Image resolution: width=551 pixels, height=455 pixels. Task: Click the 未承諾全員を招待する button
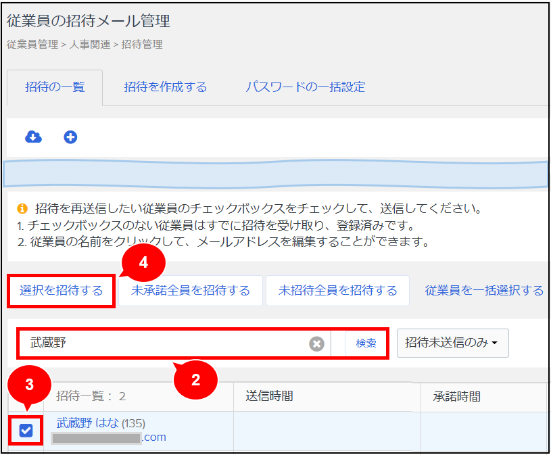[x=191, y=291]
